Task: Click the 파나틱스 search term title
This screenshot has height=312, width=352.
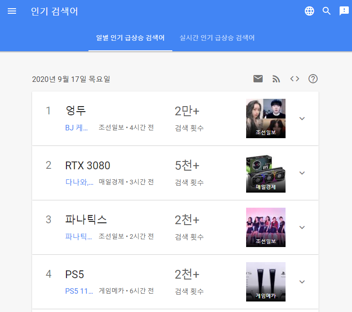Action: click(x=86, y=220)
